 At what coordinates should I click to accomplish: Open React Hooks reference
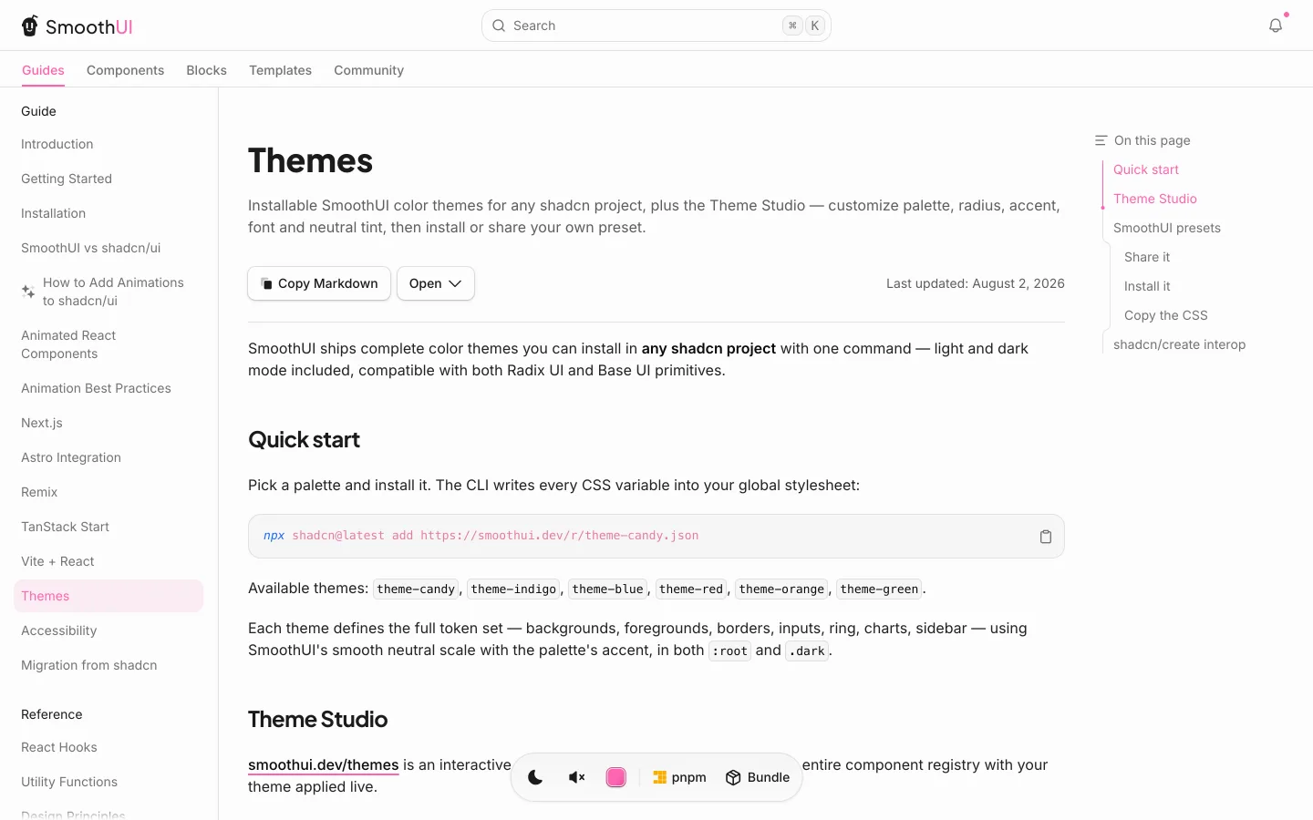109,747
